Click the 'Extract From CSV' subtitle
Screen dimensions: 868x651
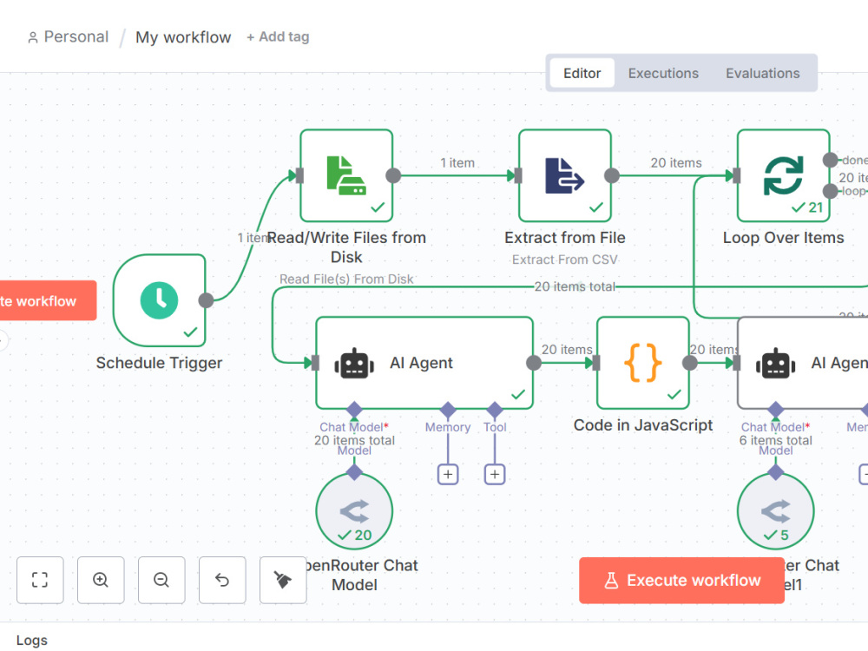click(565, 260)
